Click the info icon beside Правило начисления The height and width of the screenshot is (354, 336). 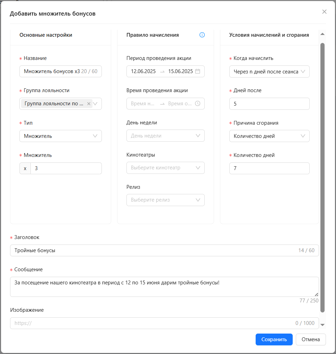coord(202,35)
